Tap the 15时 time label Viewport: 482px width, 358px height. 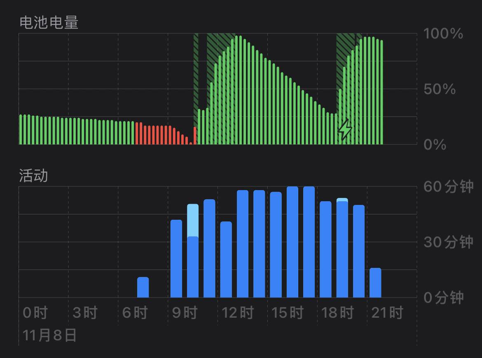(288, 313)
